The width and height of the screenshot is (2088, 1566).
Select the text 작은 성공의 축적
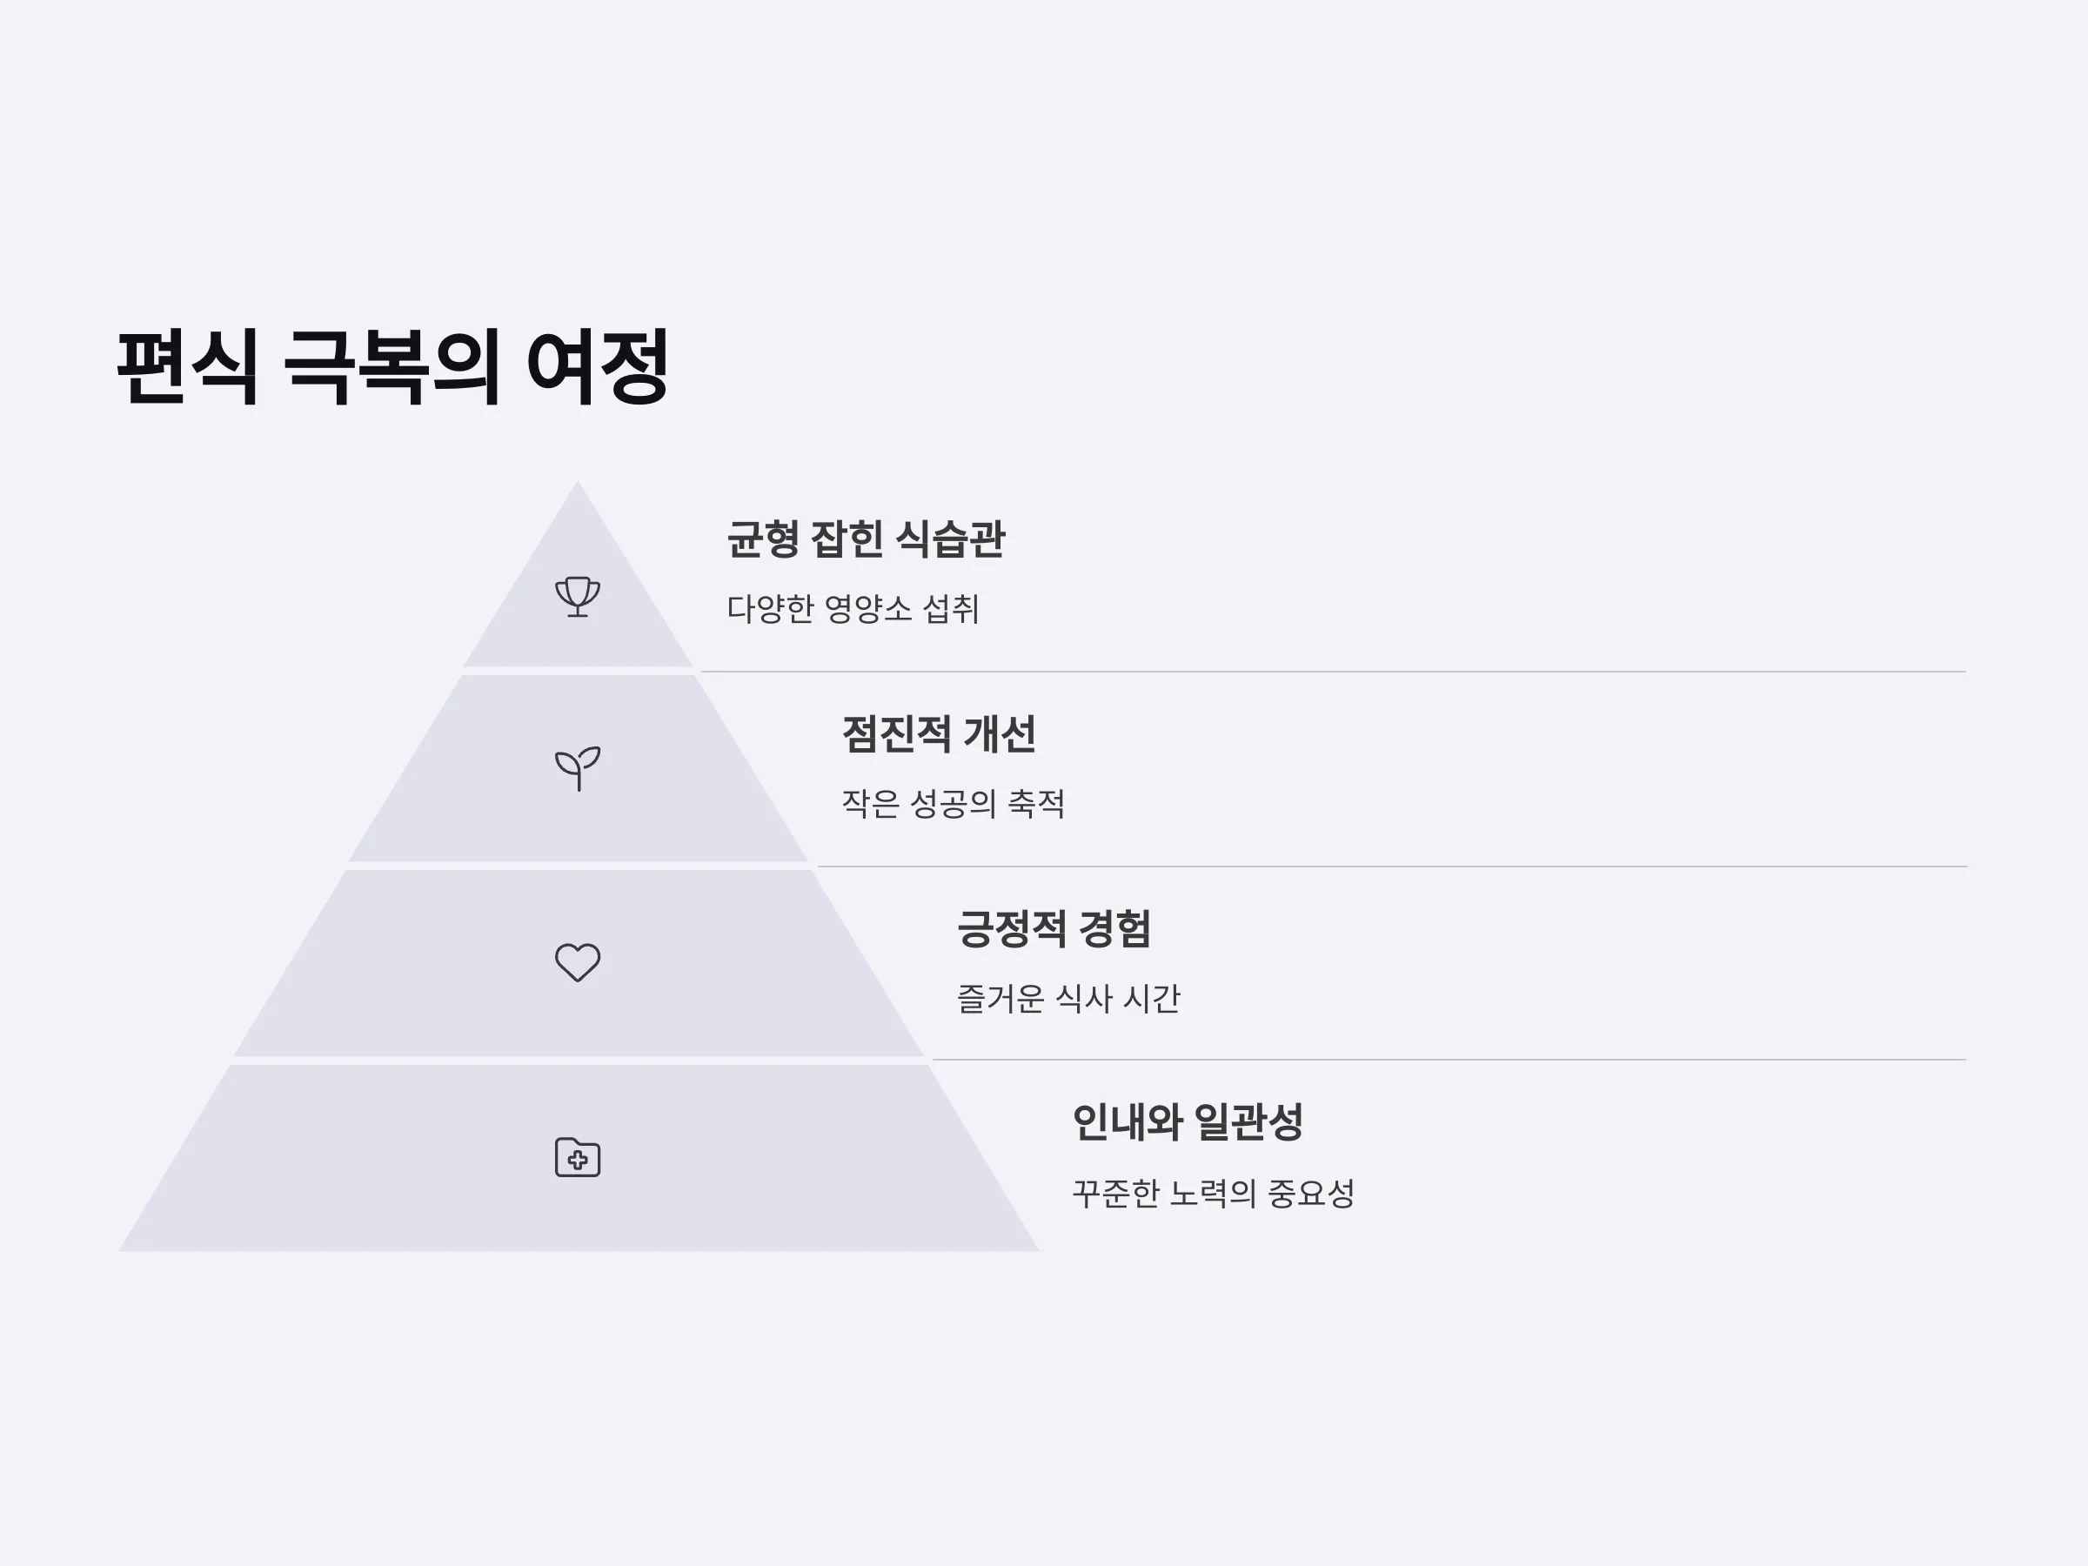pos(953,803)
